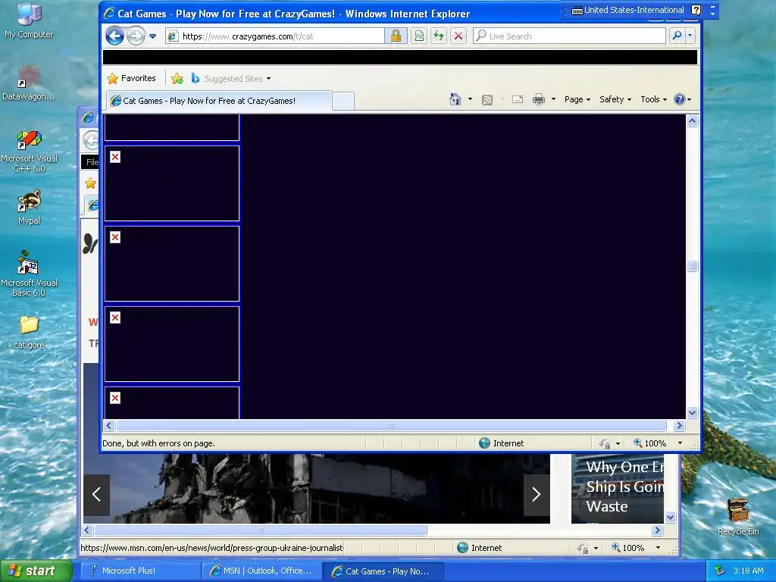Expand the Home button dropdown arrow

click(x=470, y=99)
